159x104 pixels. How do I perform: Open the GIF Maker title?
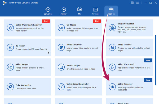coord(71,25)
